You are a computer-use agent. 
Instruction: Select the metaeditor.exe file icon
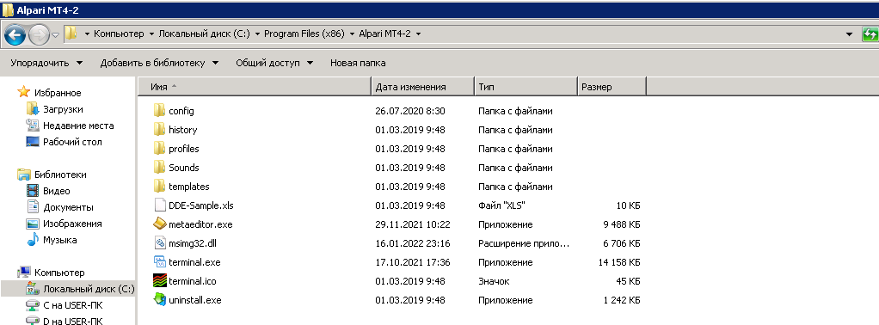[160, 224]
